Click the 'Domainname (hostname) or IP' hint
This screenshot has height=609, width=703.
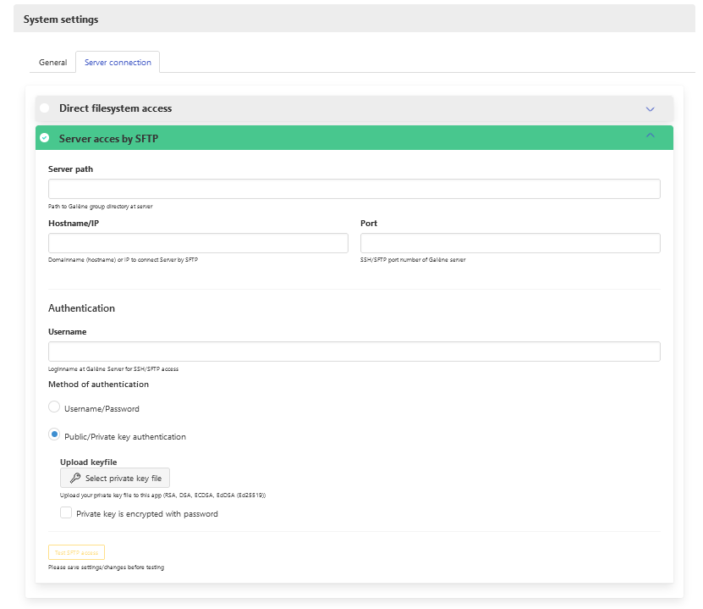click(123, 260)
